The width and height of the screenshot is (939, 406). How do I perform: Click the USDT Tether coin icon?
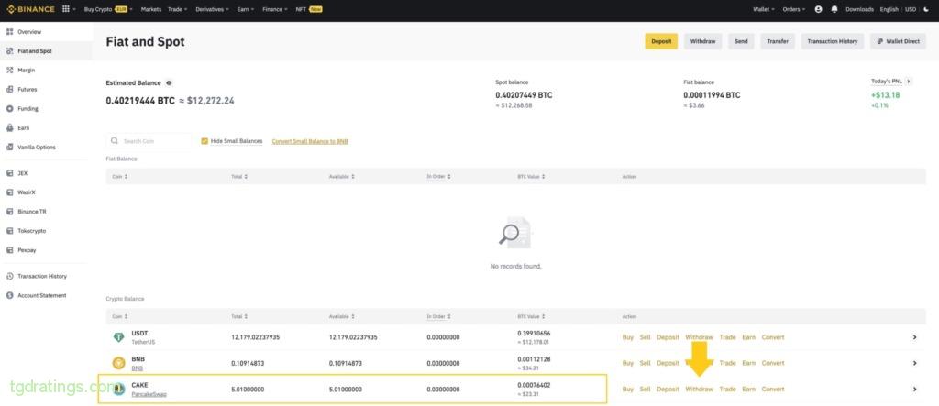click(118, 337)
